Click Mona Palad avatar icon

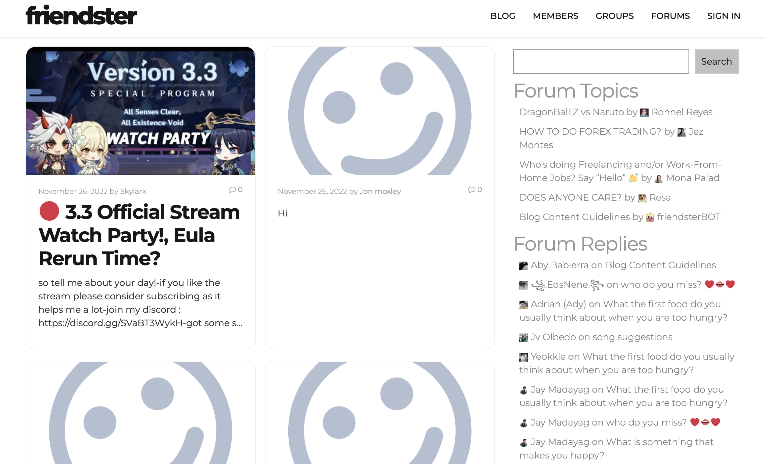click(x=658, y=179)
